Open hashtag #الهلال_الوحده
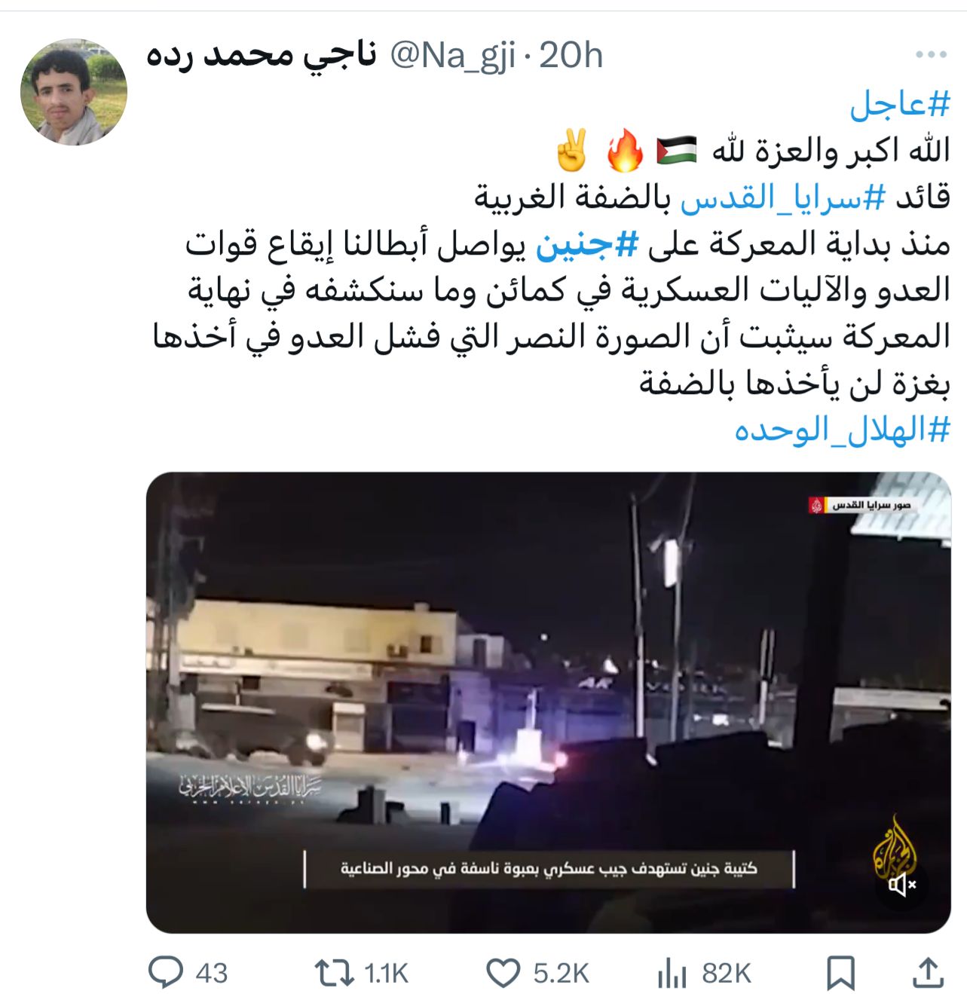This screenshot has width=967, height=994. coord(842,430)
